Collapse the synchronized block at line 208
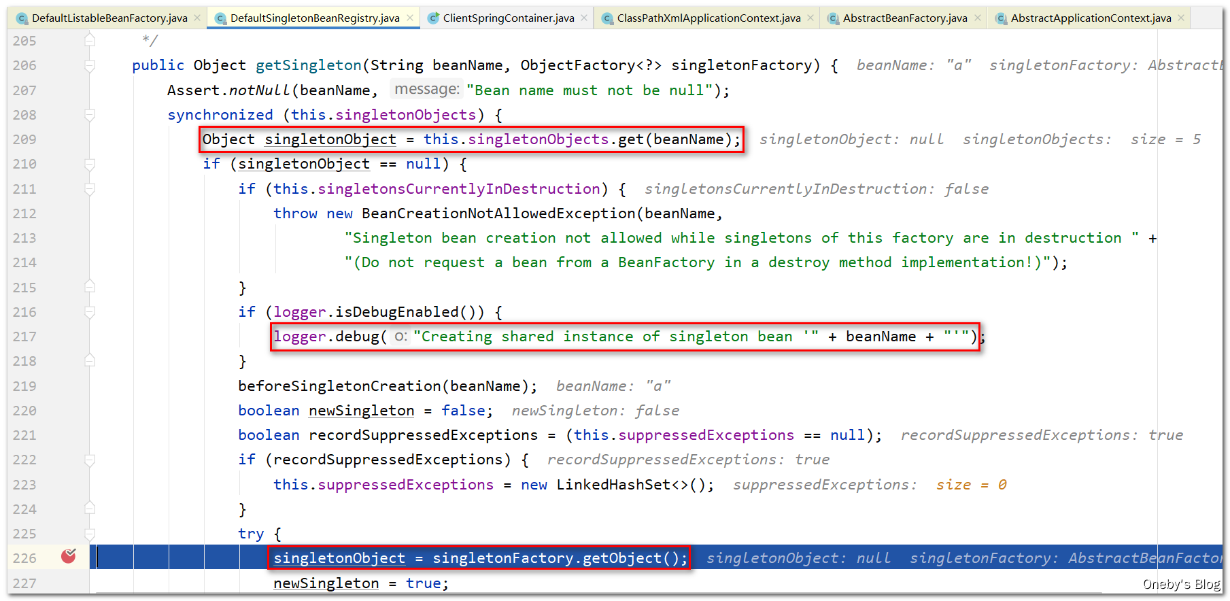Image resolution: width=1230 pixels, height=601 pixels. tap(90, 115)
